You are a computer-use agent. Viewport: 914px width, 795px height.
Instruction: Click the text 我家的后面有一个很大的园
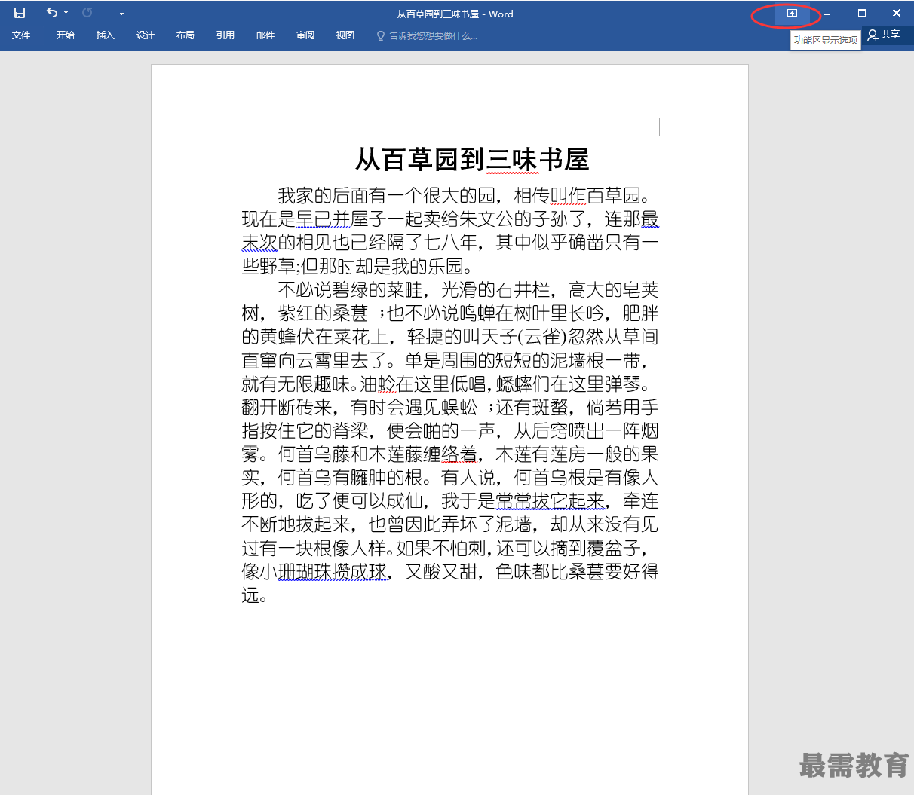click(387, 196)
